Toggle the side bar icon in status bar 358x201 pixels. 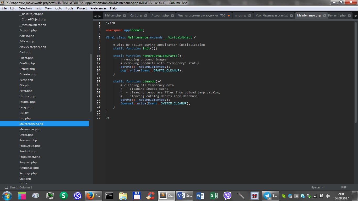click(x=6, y=187)
